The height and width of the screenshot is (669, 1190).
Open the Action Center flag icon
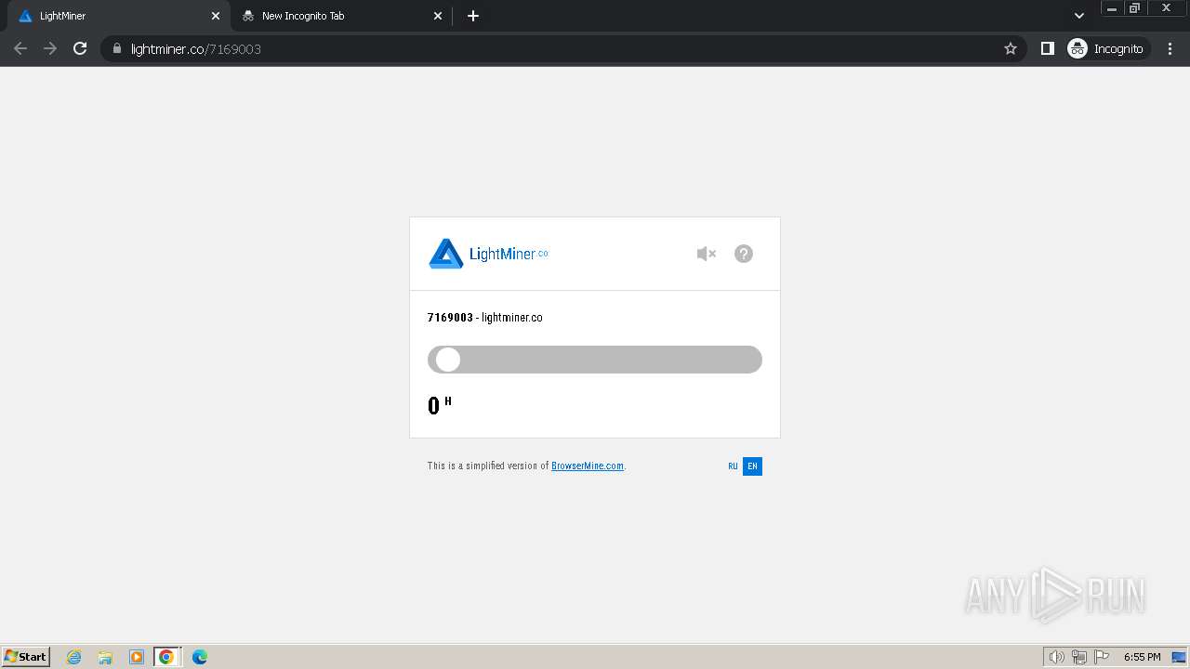pos(1102,657)
